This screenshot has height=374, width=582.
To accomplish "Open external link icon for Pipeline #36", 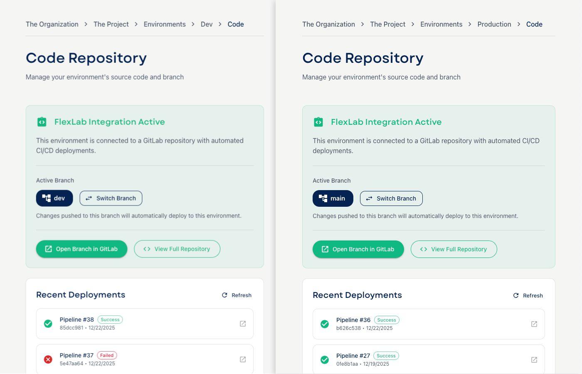I will 534,324.
